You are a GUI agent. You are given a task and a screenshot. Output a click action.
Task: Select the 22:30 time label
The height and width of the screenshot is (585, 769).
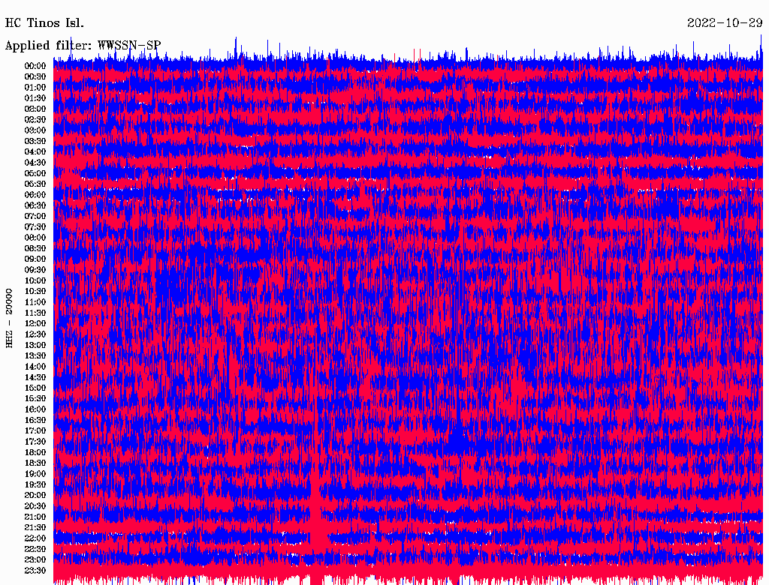click(35, 549)
